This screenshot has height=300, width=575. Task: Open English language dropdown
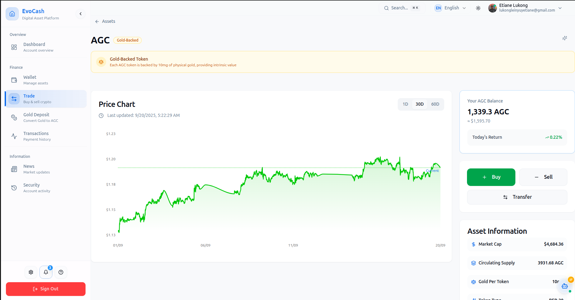[x=450, y=8]
